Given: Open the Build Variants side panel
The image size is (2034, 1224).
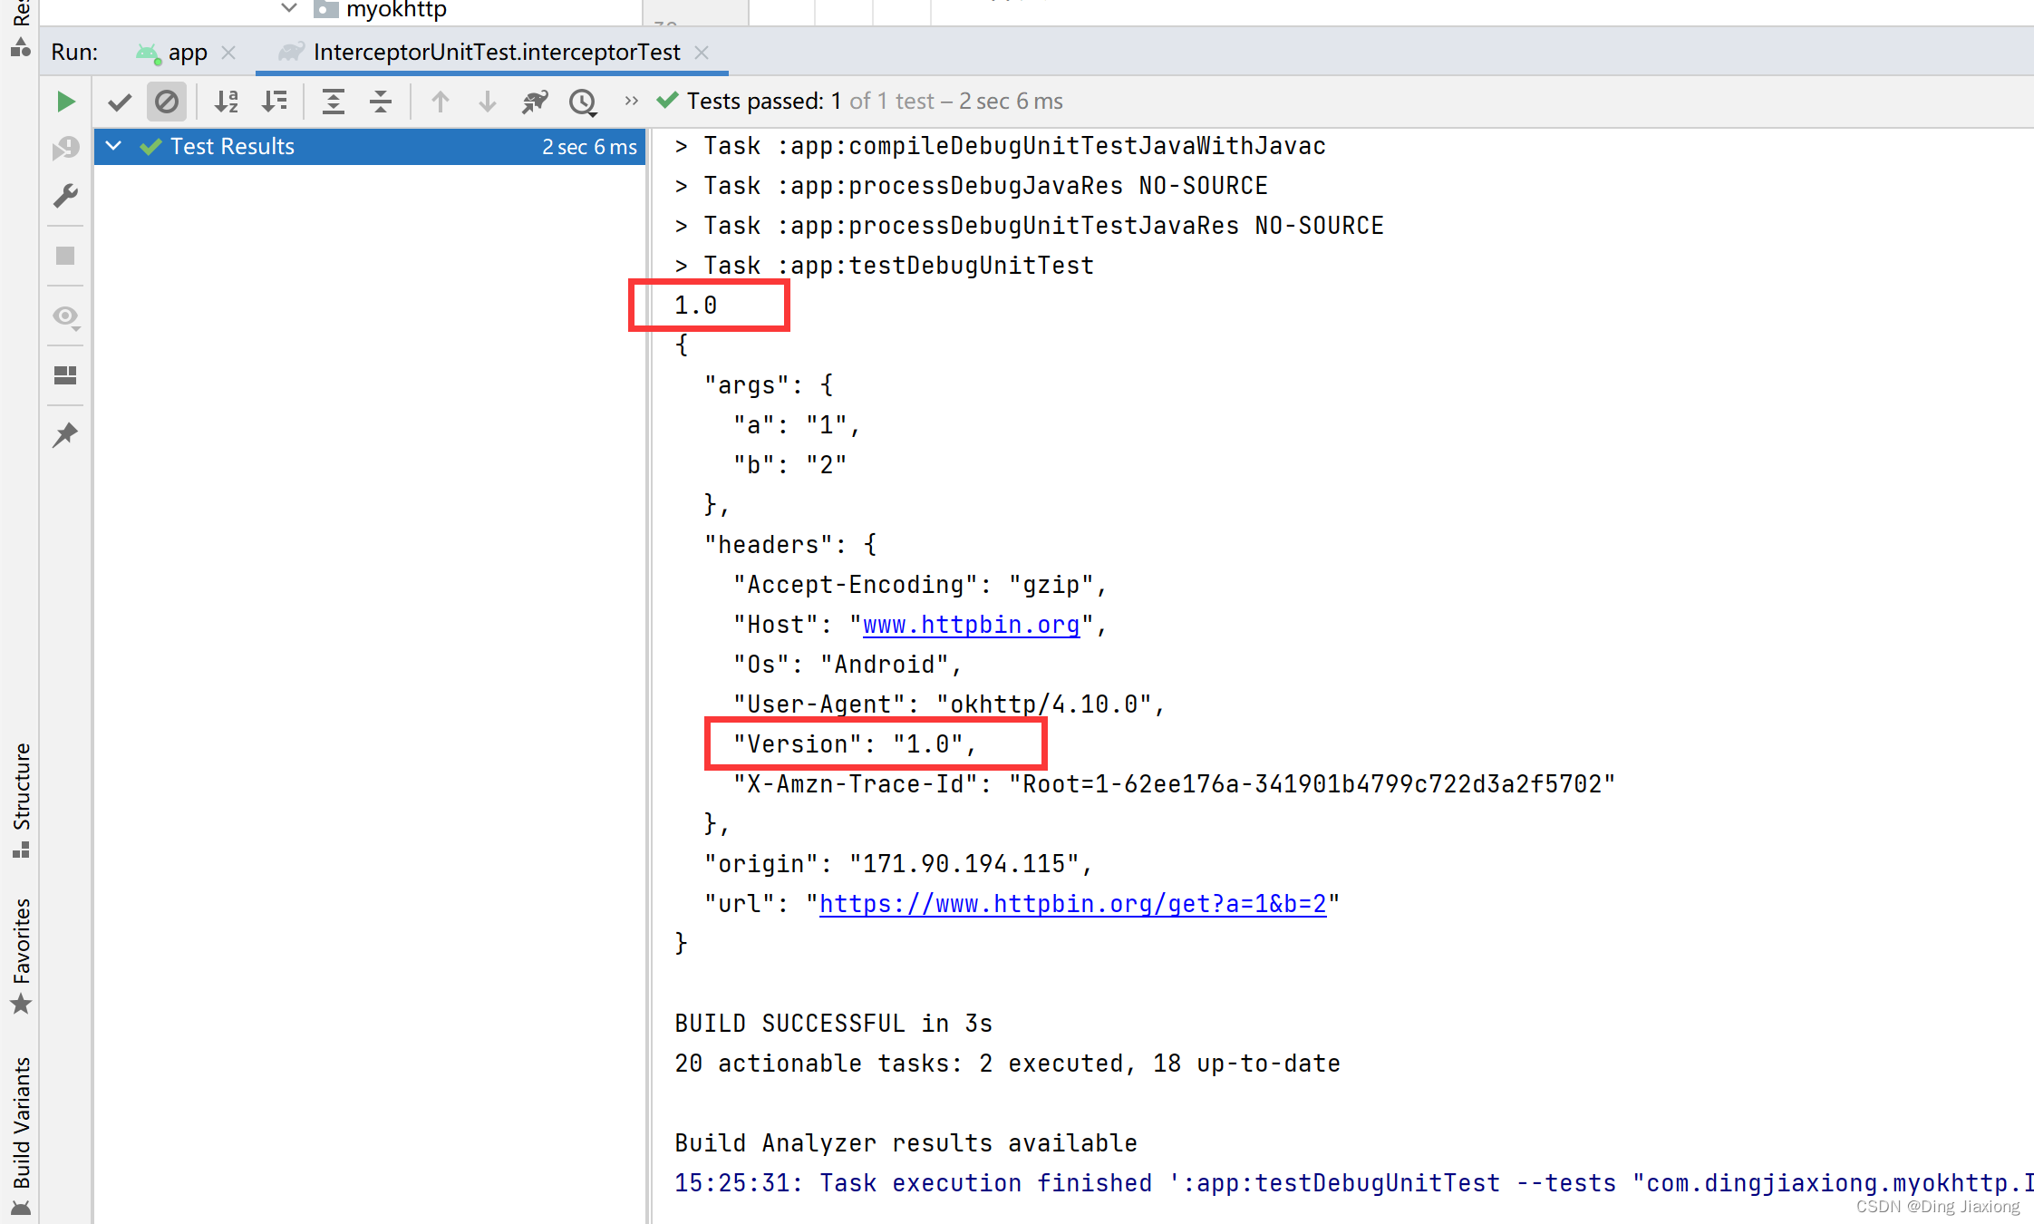Looking at the screenshot, I should [21, 1135].
